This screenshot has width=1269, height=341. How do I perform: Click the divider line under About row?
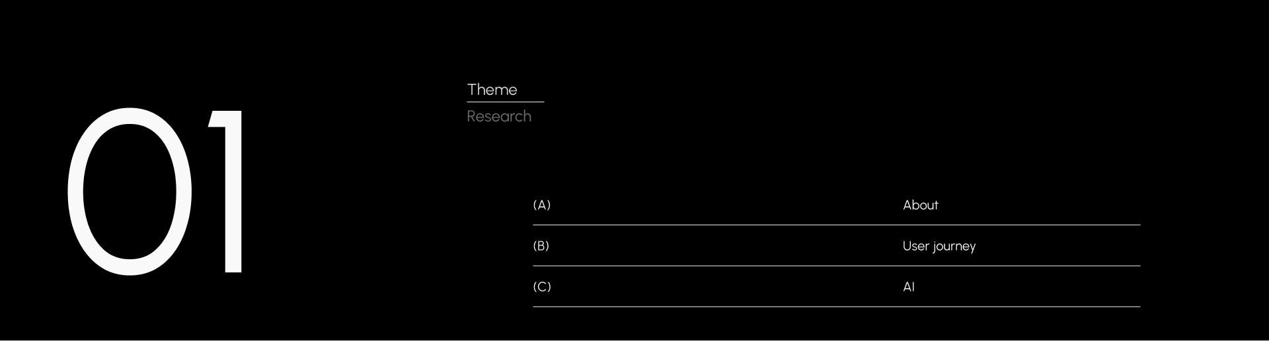[x=836, y=225]
